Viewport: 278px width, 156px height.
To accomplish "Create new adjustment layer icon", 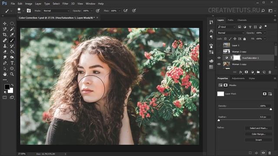I will (252, 72).
